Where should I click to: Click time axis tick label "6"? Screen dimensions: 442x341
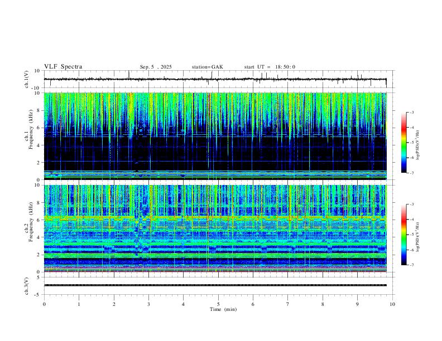253,304
